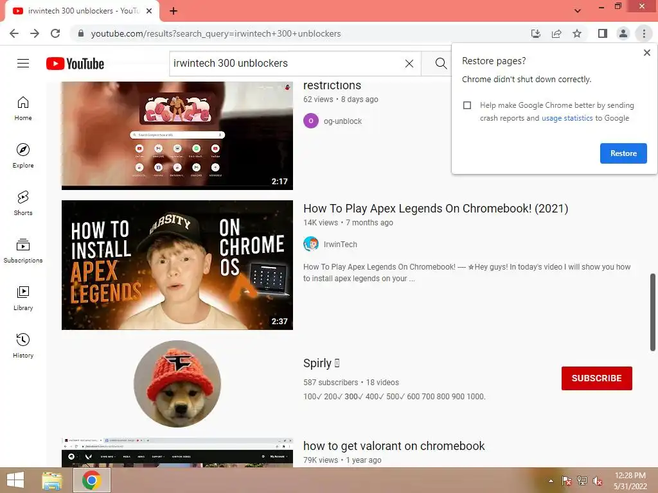
Task: Open the taskbar clock 12:28 PM
Action: pyautogui.click(x=630, y=481)
